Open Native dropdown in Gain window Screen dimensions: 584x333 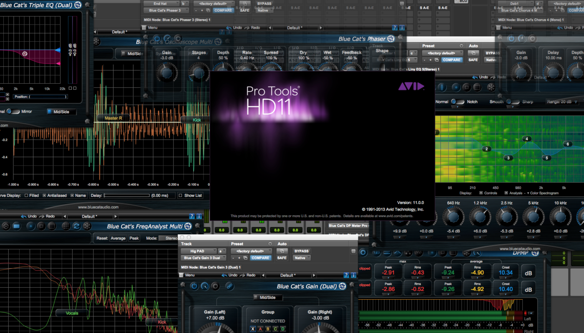(301, 258)
